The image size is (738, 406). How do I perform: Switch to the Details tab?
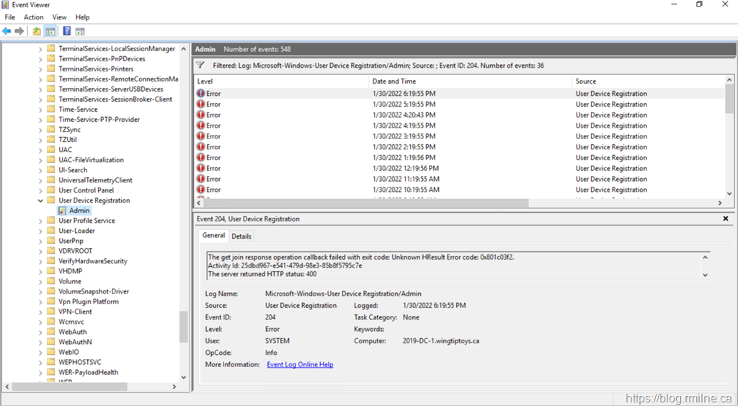pyautogui.click(x=241, y=236)
